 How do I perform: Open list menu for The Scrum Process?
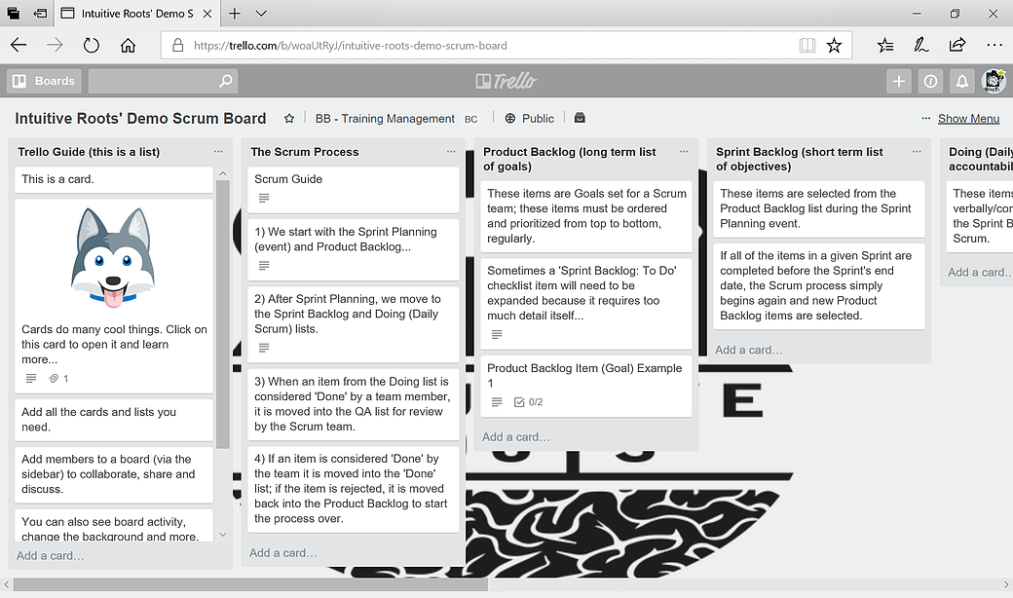[x=451, y=151]
